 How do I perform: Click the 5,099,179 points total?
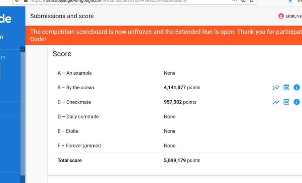click(x=182, y=160)
